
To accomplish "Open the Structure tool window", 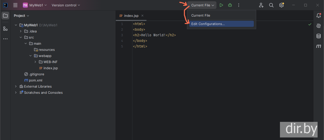I will [x=5, y=29].
